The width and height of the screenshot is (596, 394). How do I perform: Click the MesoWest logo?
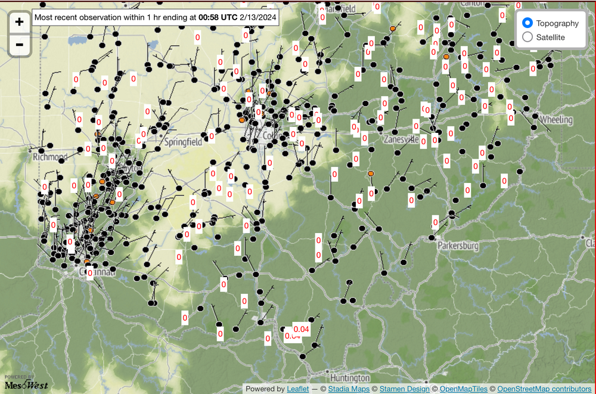pos(26,383)
